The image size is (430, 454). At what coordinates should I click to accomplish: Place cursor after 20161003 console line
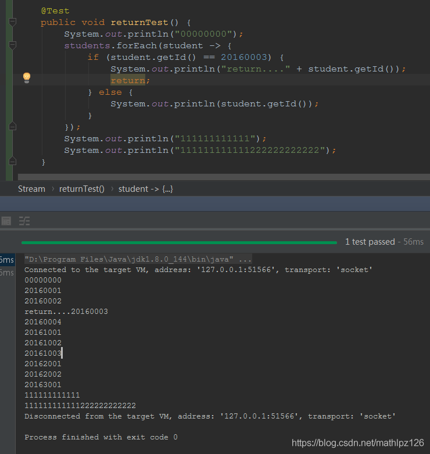coord(62,353)
